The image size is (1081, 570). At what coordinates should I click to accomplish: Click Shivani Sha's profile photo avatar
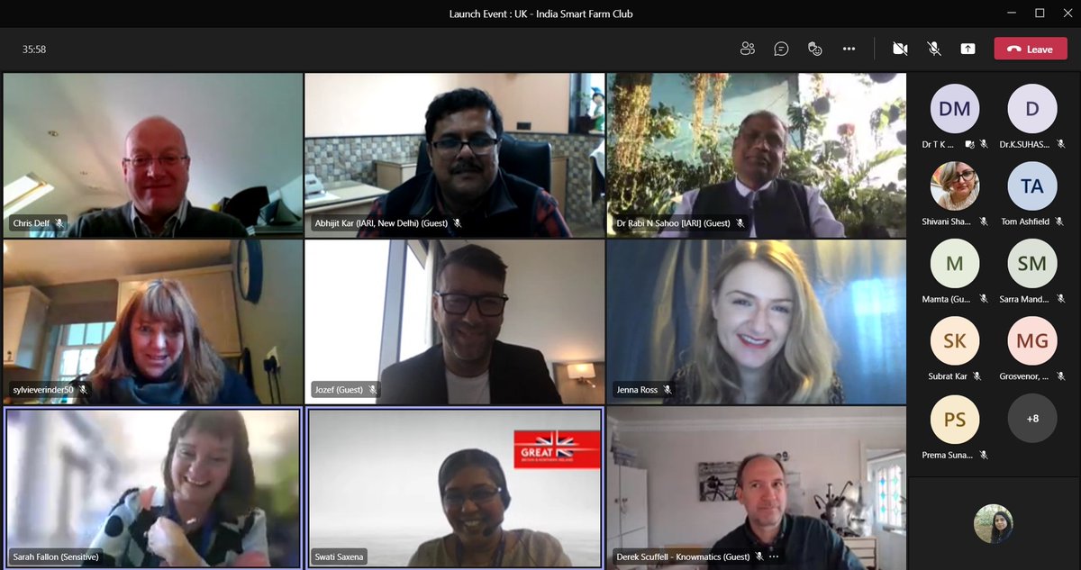tap(955, 186)
